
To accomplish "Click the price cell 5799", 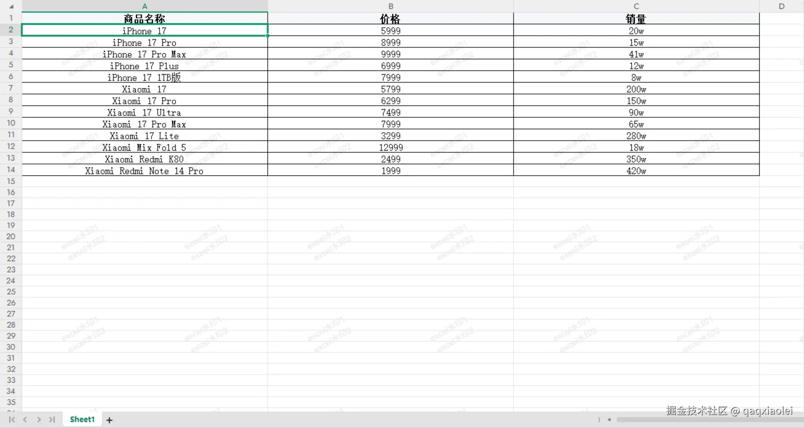I will pos(391,89).
